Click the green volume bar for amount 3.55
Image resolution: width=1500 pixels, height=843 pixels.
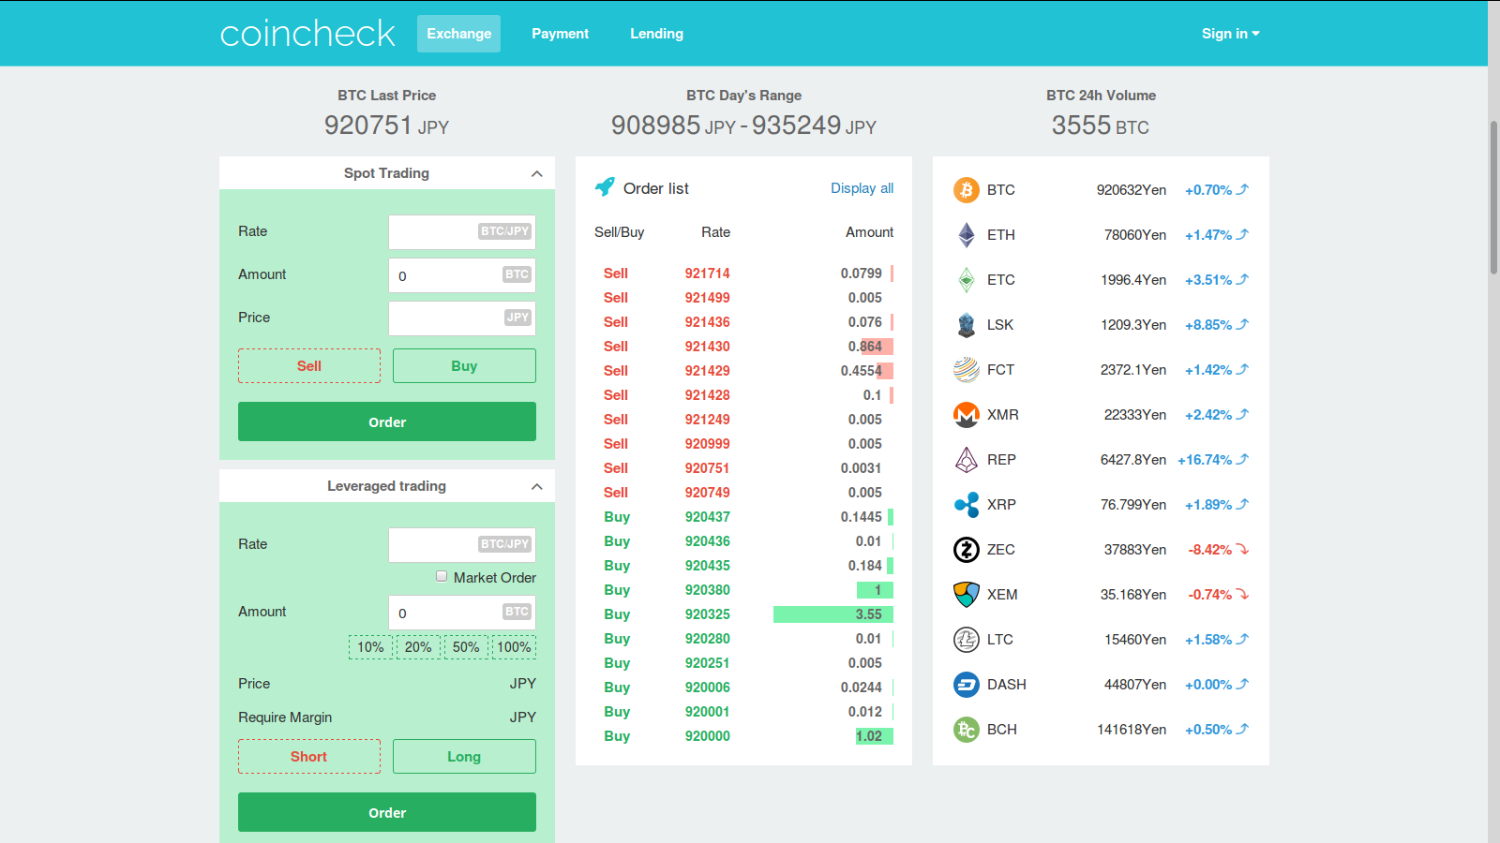833,614
